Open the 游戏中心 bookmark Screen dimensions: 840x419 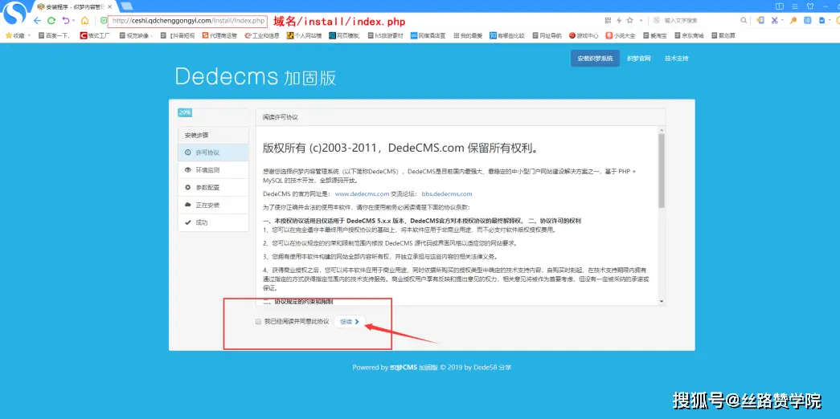[584, 36]
